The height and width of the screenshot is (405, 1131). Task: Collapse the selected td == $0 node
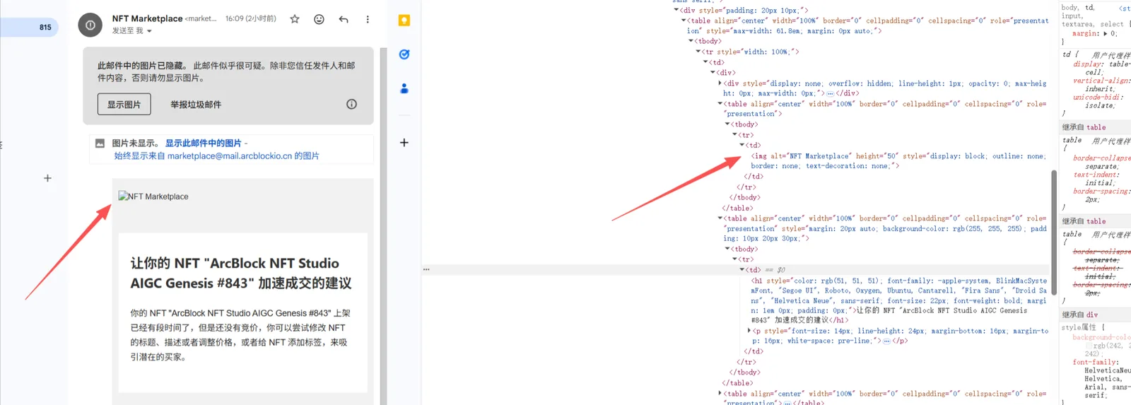pos(742,269)
